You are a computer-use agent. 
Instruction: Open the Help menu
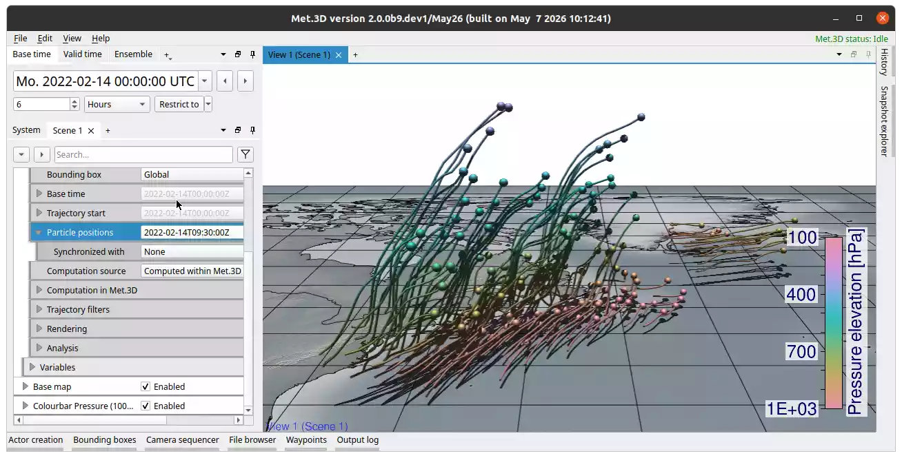(x=101, y=39)
